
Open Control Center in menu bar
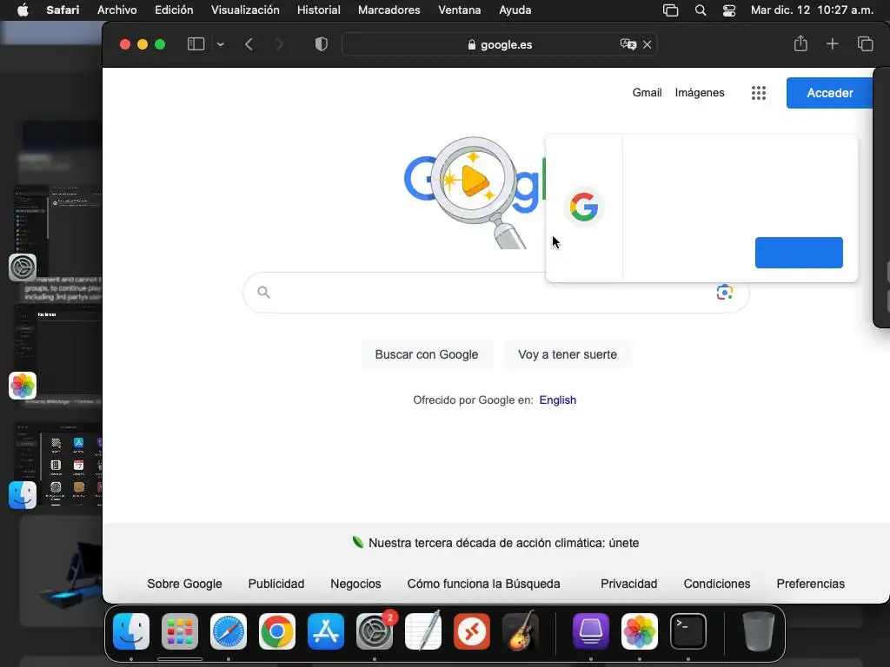(729, 10)
